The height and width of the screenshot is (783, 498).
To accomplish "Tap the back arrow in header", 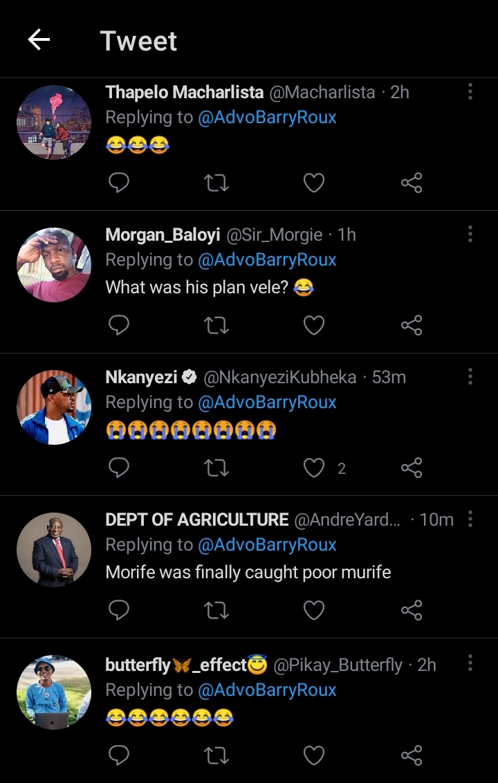I will tap(39, 40).
